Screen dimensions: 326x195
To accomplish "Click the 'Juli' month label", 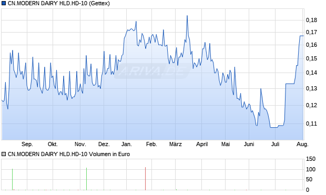I will click(x=276, y=144).
